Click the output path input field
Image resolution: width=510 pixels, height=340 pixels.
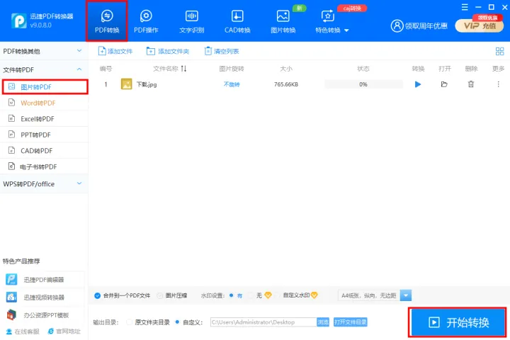[263, 322]
